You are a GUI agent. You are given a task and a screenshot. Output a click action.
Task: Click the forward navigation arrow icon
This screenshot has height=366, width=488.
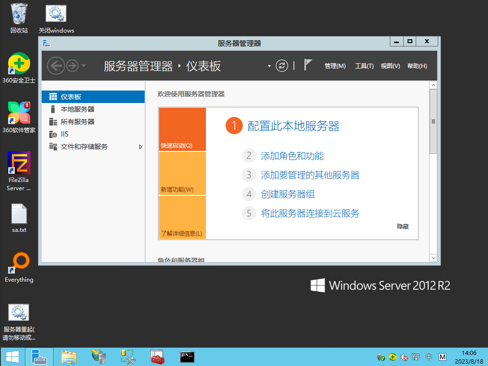tap(72, 66)
